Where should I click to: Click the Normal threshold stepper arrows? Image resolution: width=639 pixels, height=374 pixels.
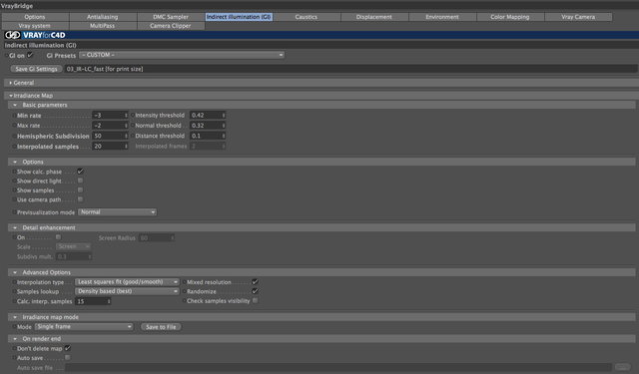(x=224, y=126)
